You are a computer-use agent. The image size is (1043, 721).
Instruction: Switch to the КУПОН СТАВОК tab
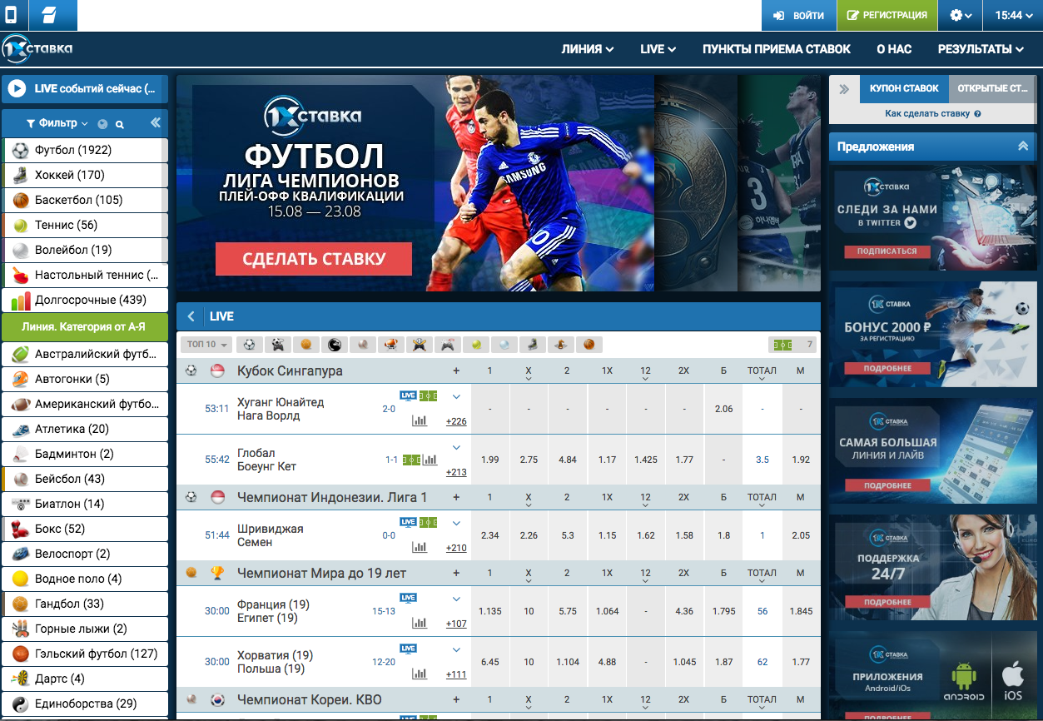904,88
